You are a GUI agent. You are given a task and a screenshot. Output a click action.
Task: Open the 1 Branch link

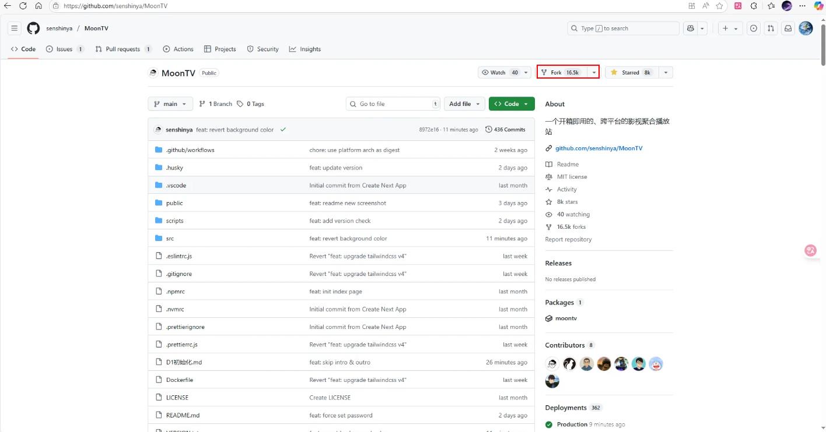[x=215, y=104]
